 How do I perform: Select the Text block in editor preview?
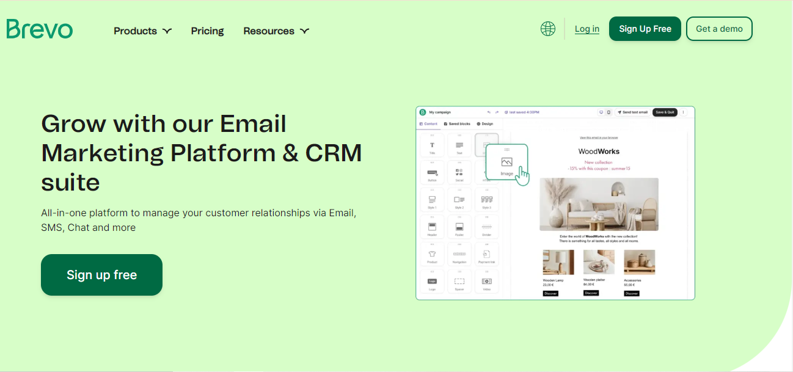[459, 146]
